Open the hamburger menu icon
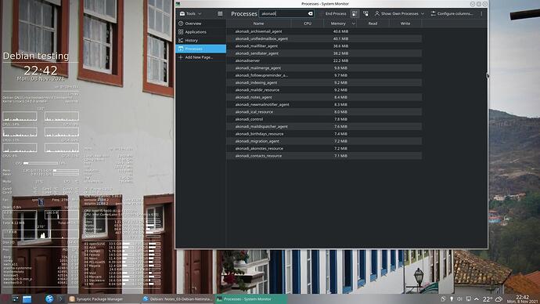The width and height of the screenshot is (540, 304). [220, 13]
